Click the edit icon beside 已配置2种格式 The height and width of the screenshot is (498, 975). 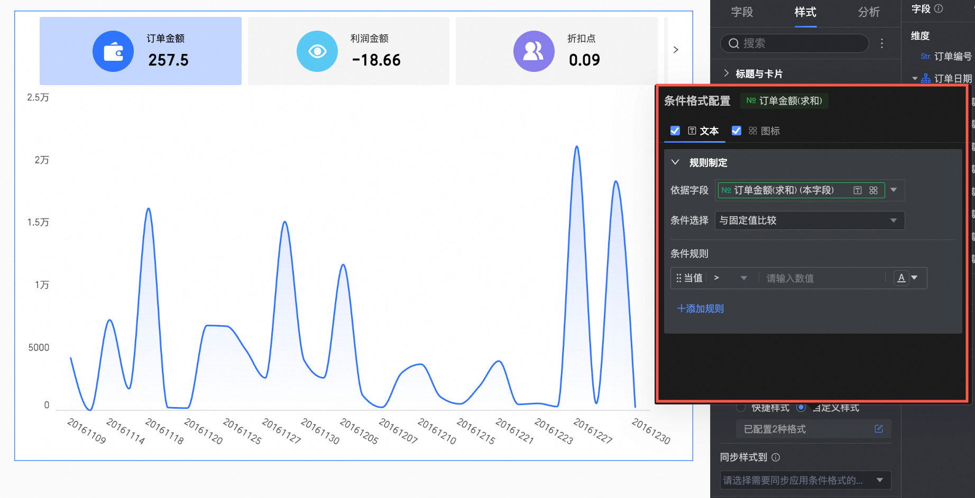(878, 429)
